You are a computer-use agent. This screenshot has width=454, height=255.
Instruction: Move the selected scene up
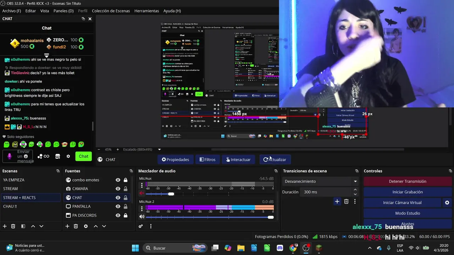click(33, 226)
